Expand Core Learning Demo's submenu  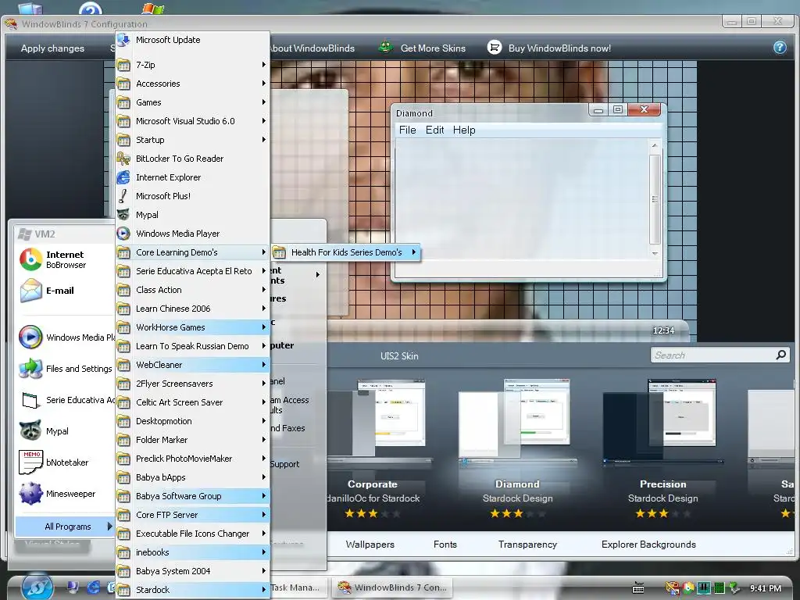tap(192, 252)
